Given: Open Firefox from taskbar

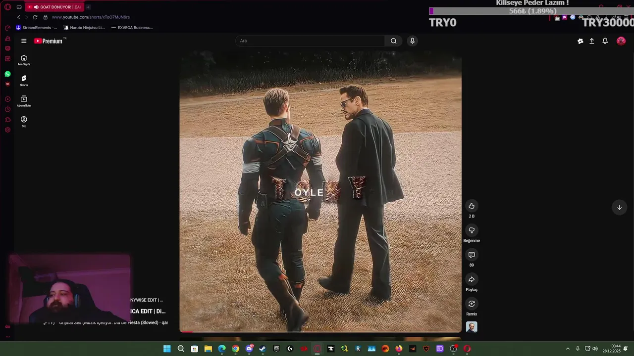Looking at the screenshot, I should tap(399, 349).
